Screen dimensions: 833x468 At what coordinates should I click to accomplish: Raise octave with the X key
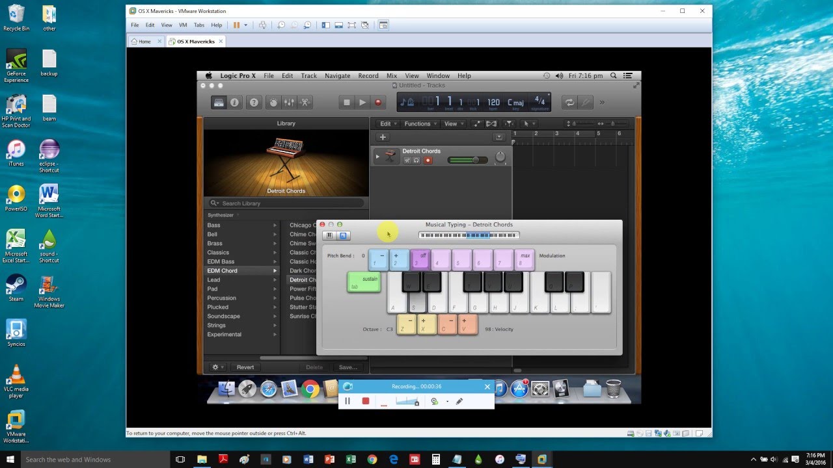[426, 324]
